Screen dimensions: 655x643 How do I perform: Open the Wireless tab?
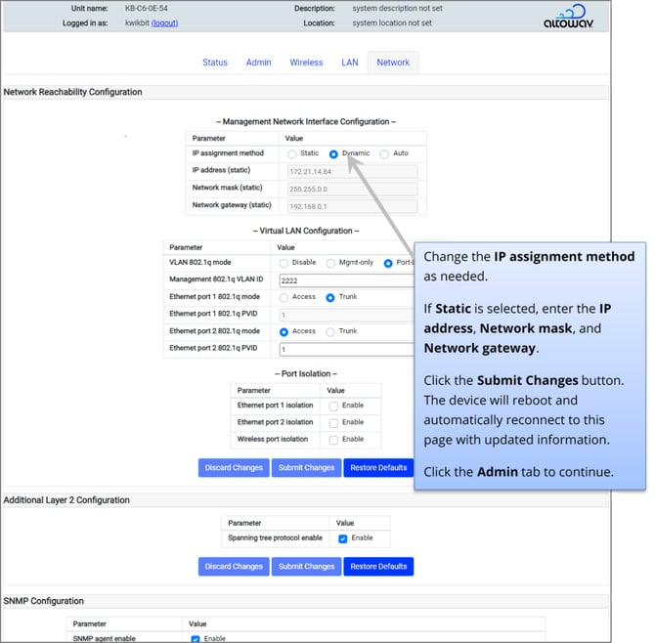[x=306, y=63]
